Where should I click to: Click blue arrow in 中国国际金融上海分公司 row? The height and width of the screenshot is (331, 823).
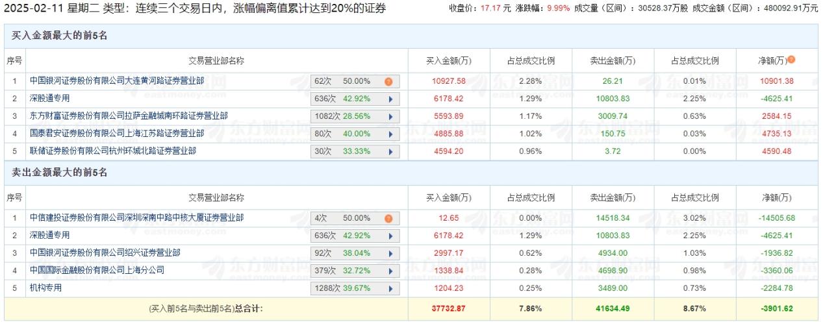click(x=391, y=271)
